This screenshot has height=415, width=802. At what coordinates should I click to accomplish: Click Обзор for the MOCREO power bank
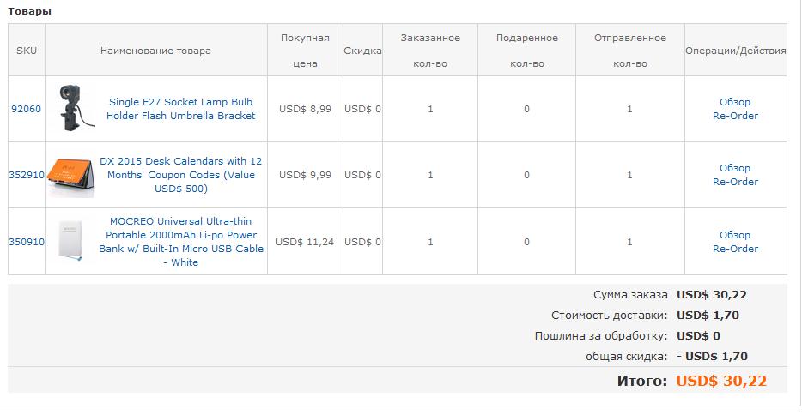coord(735,235)
